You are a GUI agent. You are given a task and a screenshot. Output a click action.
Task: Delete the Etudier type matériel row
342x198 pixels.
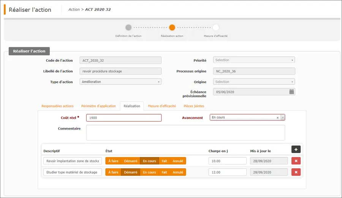click(296, 172)
